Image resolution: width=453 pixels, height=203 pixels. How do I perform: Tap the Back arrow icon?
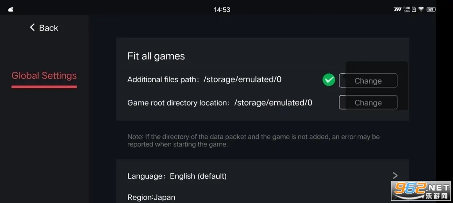click(x=32, y=28)
